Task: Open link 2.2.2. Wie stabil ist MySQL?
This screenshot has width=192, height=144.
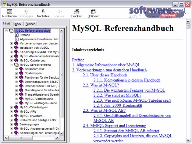Action: [x=117, y=95]
